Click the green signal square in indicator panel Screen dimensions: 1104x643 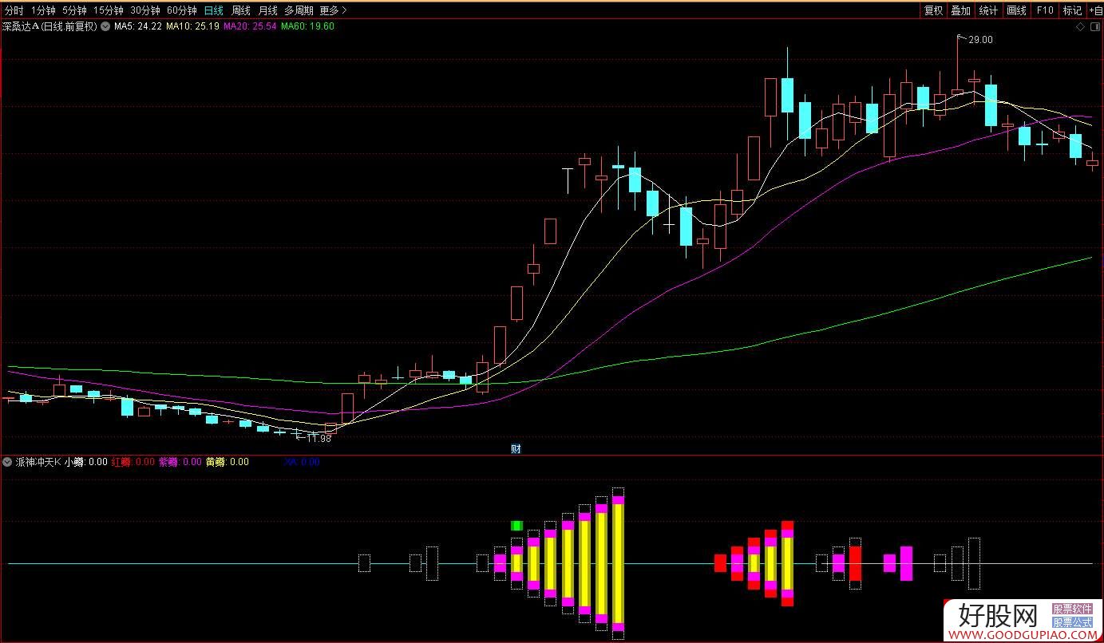[x=517, y=526]
